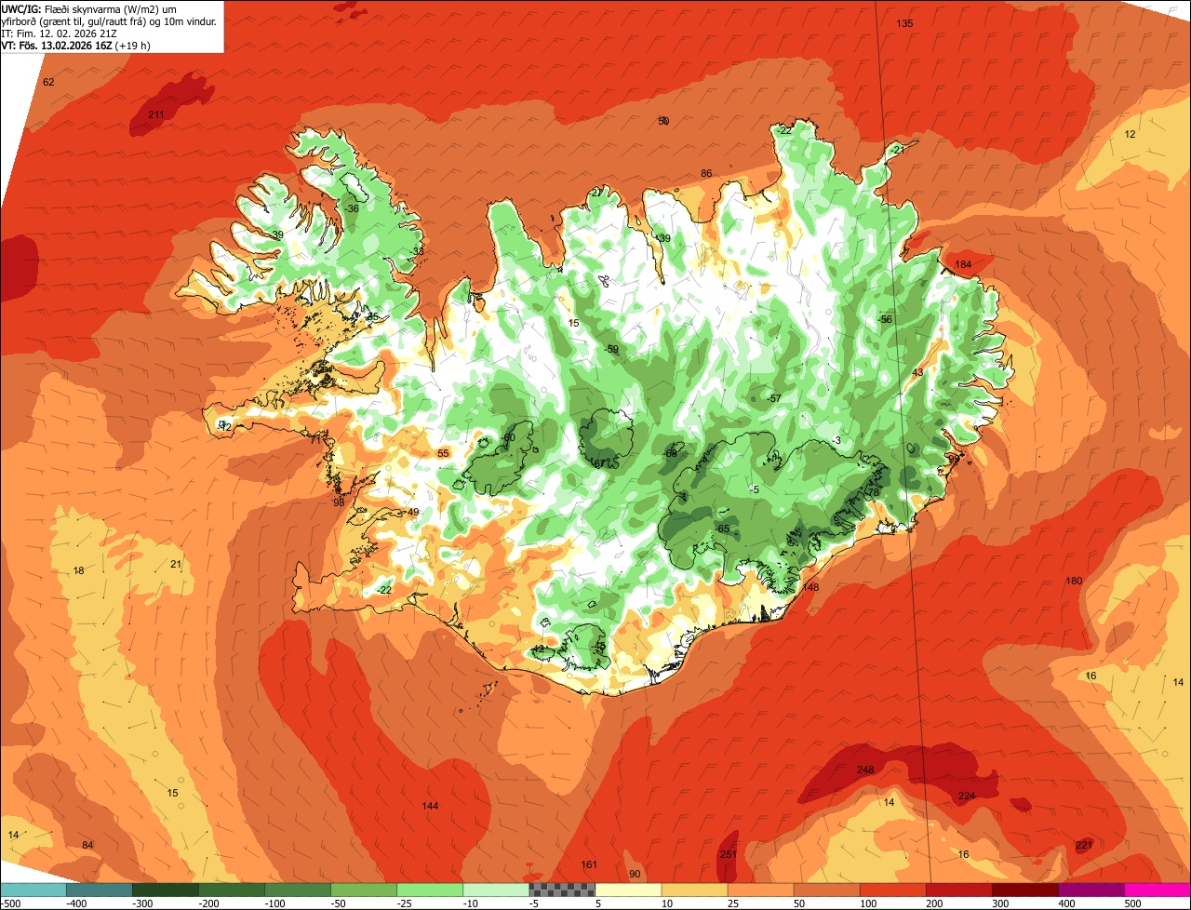Click the flux value 144 southwest of Iceland
The height and width of the screenshot is (910, 1191).
pos(430,806)
